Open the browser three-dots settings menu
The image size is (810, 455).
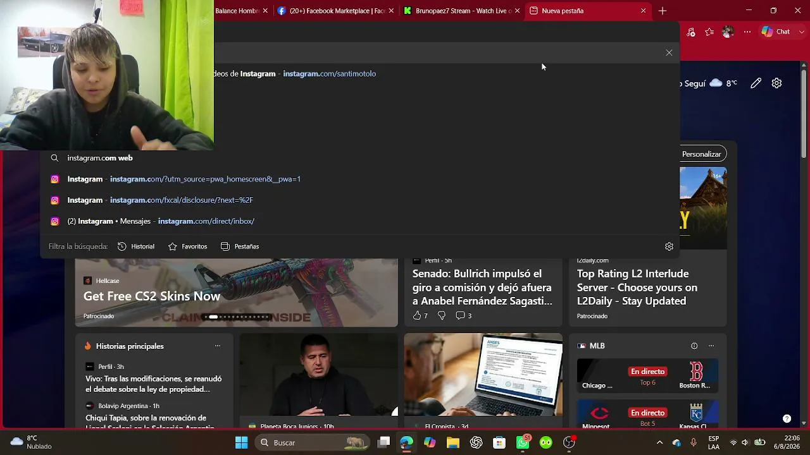point(747,32)
